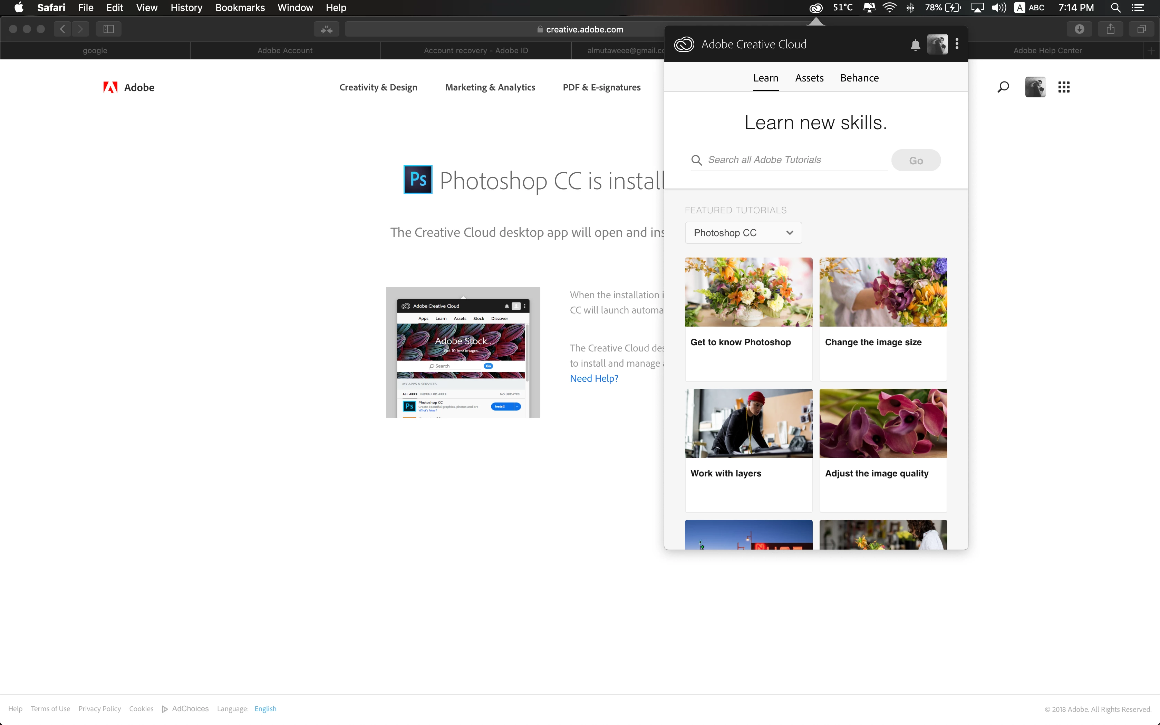Open the Adobe apps grid icon
This screenshot has width=1160, height=725.
1064,87
